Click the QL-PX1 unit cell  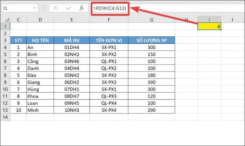pos(109,61)
